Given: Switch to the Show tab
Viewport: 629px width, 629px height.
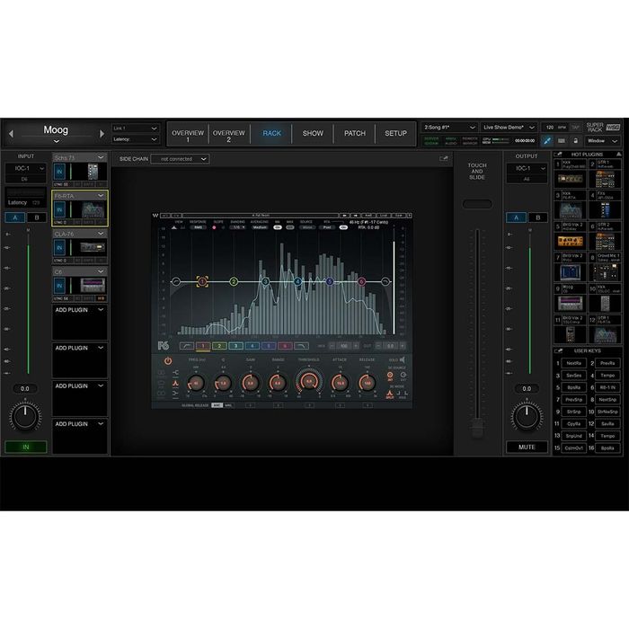Looking at the screenshot, I should pyautogui.click(x=313, y=133).
